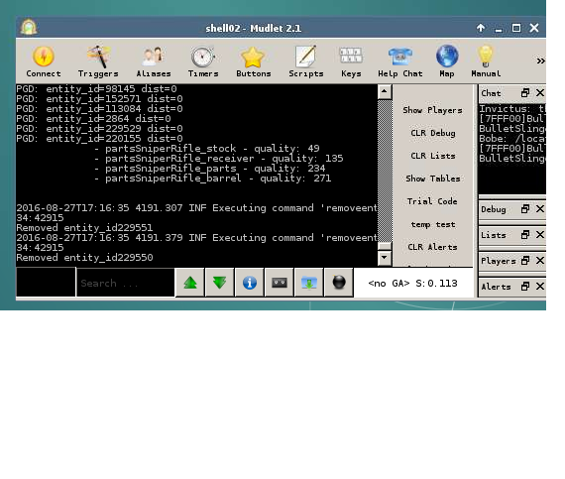Click the Chat panel title
Image resolution: width=565 pixels, height=479 pixels.
491,93
